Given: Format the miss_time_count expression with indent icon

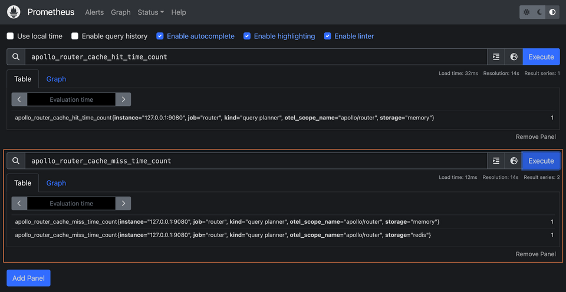Looking at the screenshot, I should pos(496,161).
